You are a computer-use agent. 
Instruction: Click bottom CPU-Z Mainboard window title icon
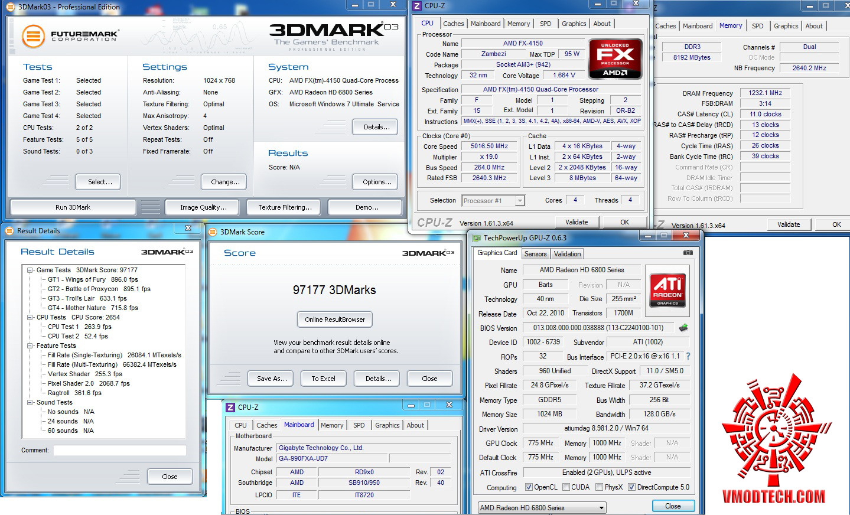(x=230, y=408)
